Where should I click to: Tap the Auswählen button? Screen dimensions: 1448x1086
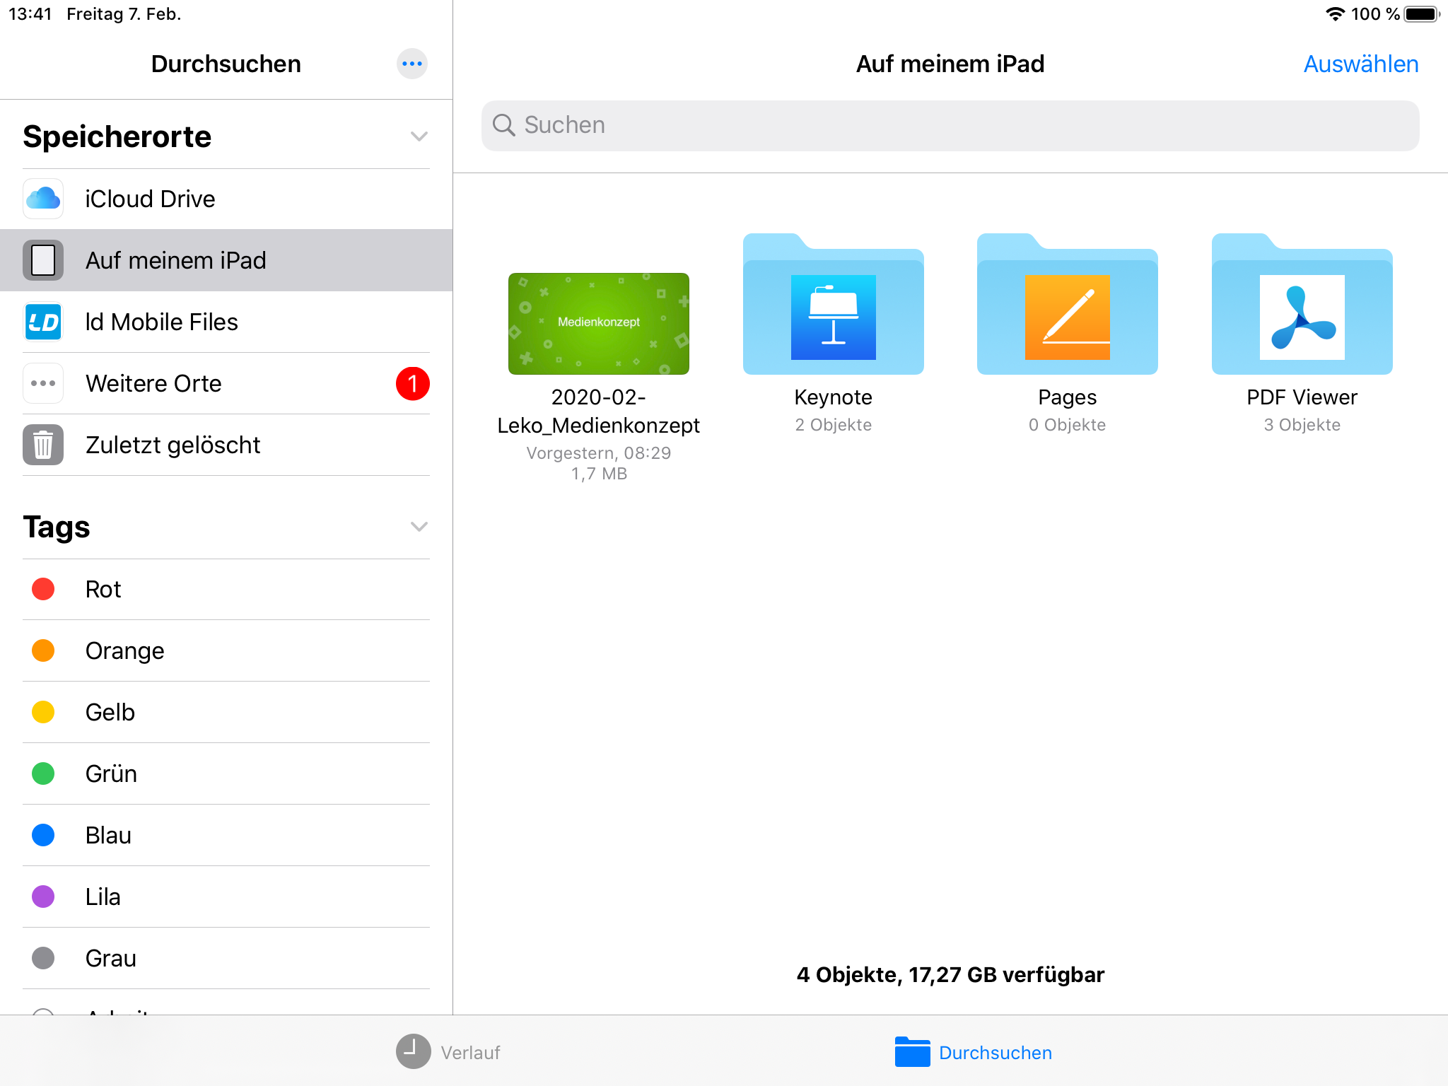1361,64
